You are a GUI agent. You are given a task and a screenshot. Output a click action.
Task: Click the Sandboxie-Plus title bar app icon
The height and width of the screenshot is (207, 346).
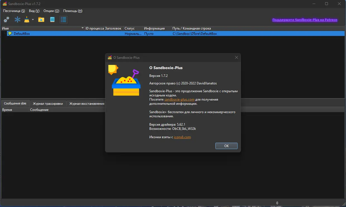click(x=4, y=4)
